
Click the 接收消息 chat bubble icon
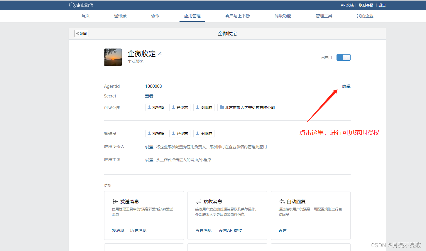tap(198, 201)
